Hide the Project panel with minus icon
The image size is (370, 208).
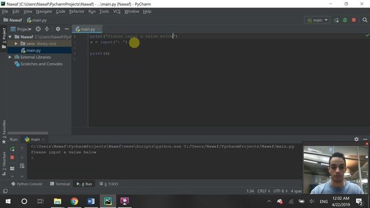pos(67,29)
